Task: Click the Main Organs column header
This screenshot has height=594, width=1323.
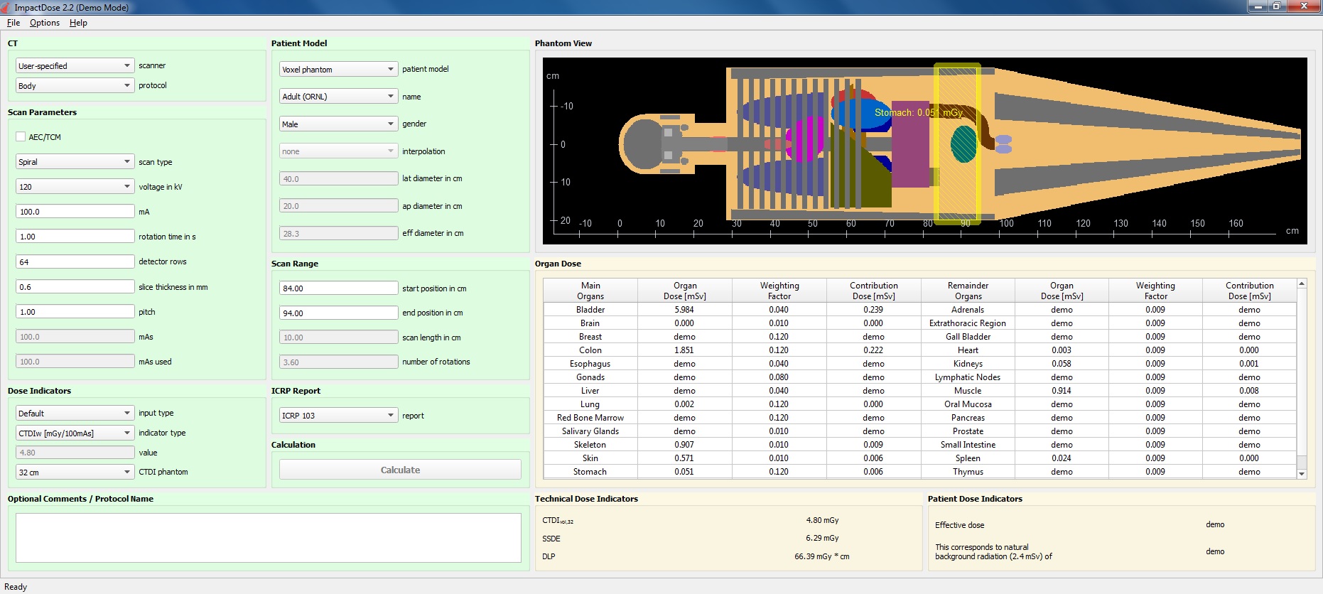Action: (x=590, y=291)
